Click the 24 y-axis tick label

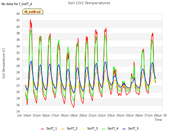click(18, 79)
